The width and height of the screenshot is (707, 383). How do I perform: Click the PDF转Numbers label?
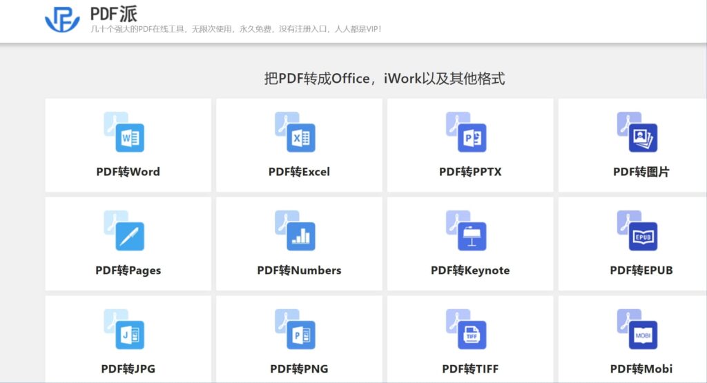pos(299,271)
